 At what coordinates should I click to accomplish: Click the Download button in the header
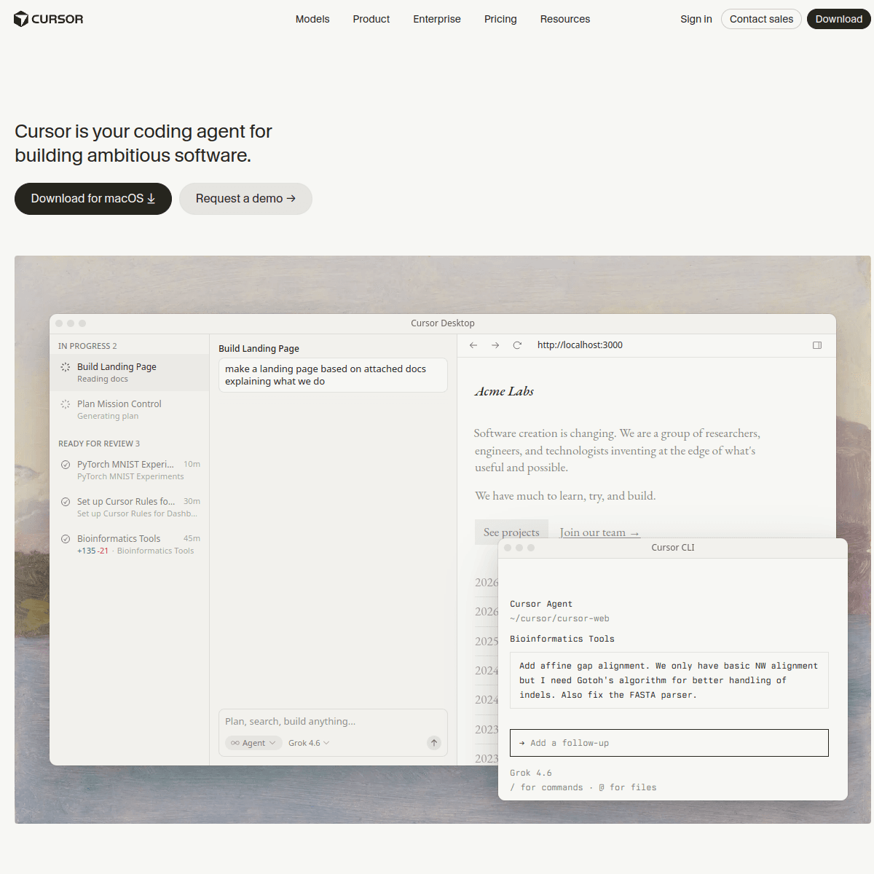click(839, 19)
